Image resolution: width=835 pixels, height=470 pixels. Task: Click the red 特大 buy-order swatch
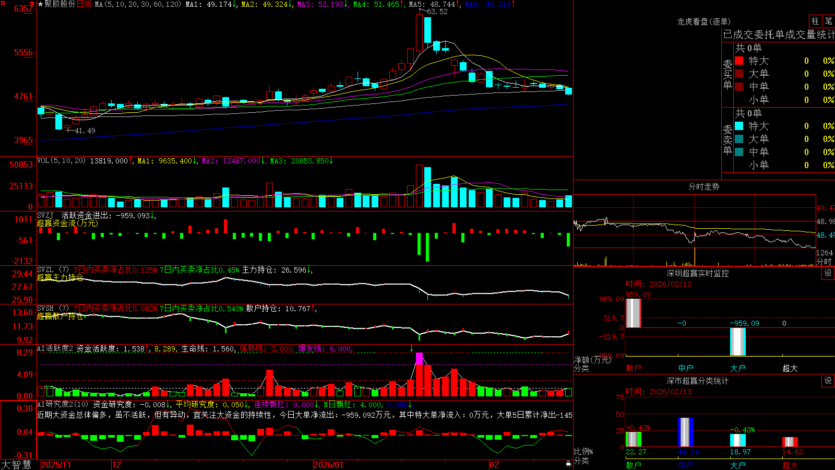[x=739, y=61]
